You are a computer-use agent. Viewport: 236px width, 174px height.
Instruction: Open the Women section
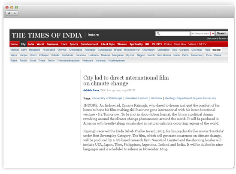[122, 44]
